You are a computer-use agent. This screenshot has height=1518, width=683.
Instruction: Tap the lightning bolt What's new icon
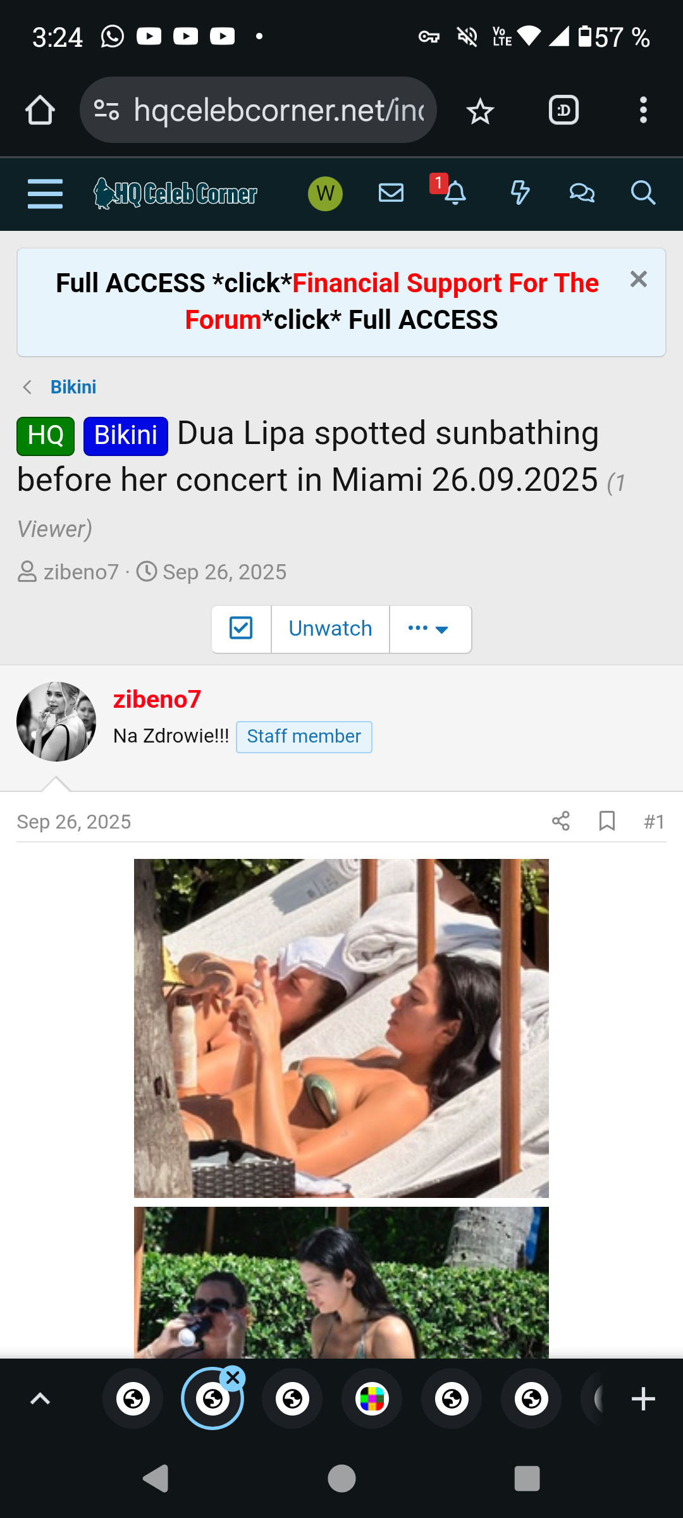[520, 192]
